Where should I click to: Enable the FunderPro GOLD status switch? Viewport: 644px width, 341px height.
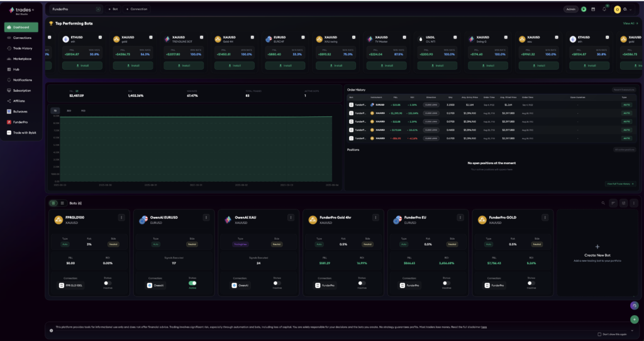click(x=531, y=283)
